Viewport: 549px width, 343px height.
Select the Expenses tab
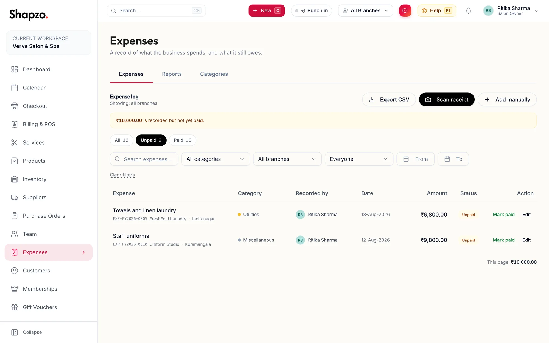click(131, 74)
